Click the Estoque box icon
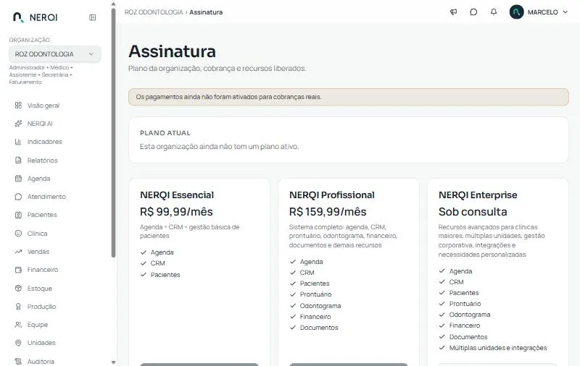580x366 pixels. (18, 288)
